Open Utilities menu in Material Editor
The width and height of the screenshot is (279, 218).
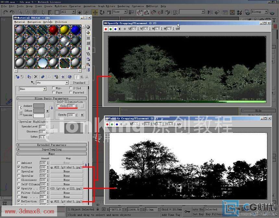coord(61,22)
